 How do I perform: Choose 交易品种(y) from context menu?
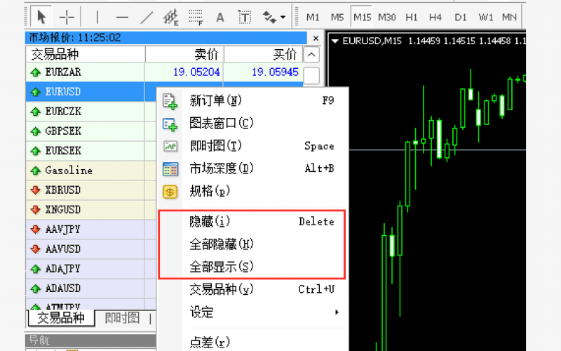252,289
